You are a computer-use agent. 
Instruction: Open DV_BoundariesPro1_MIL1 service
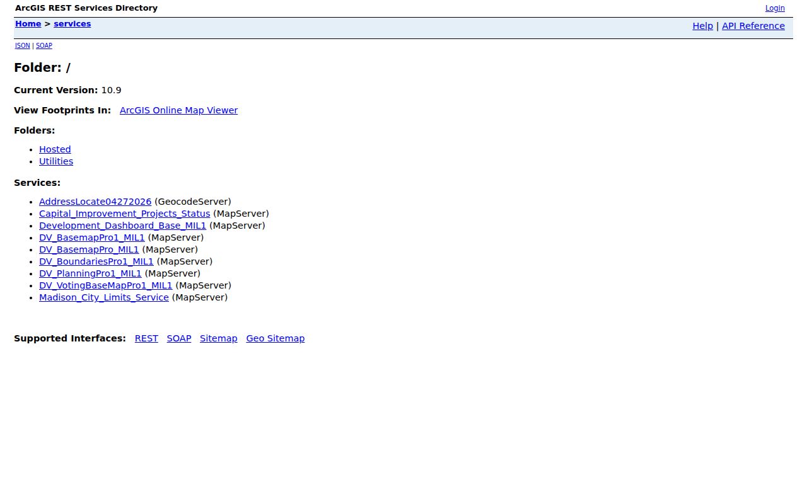(96, 261)
